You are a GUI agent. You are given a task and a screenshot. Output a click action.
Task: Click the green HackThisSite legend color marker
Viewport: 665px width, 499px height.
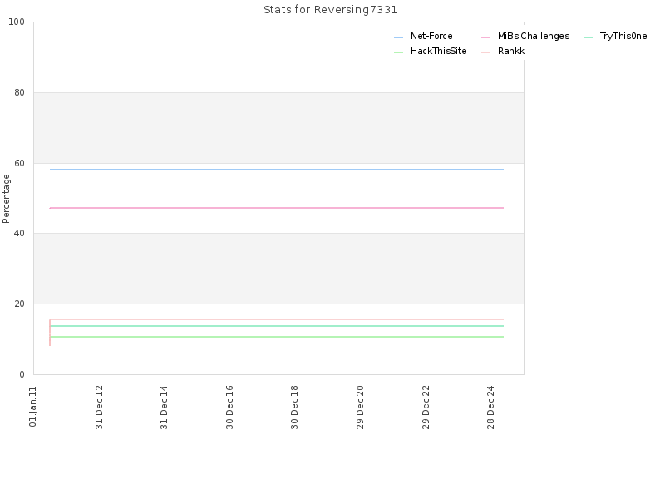399,52
